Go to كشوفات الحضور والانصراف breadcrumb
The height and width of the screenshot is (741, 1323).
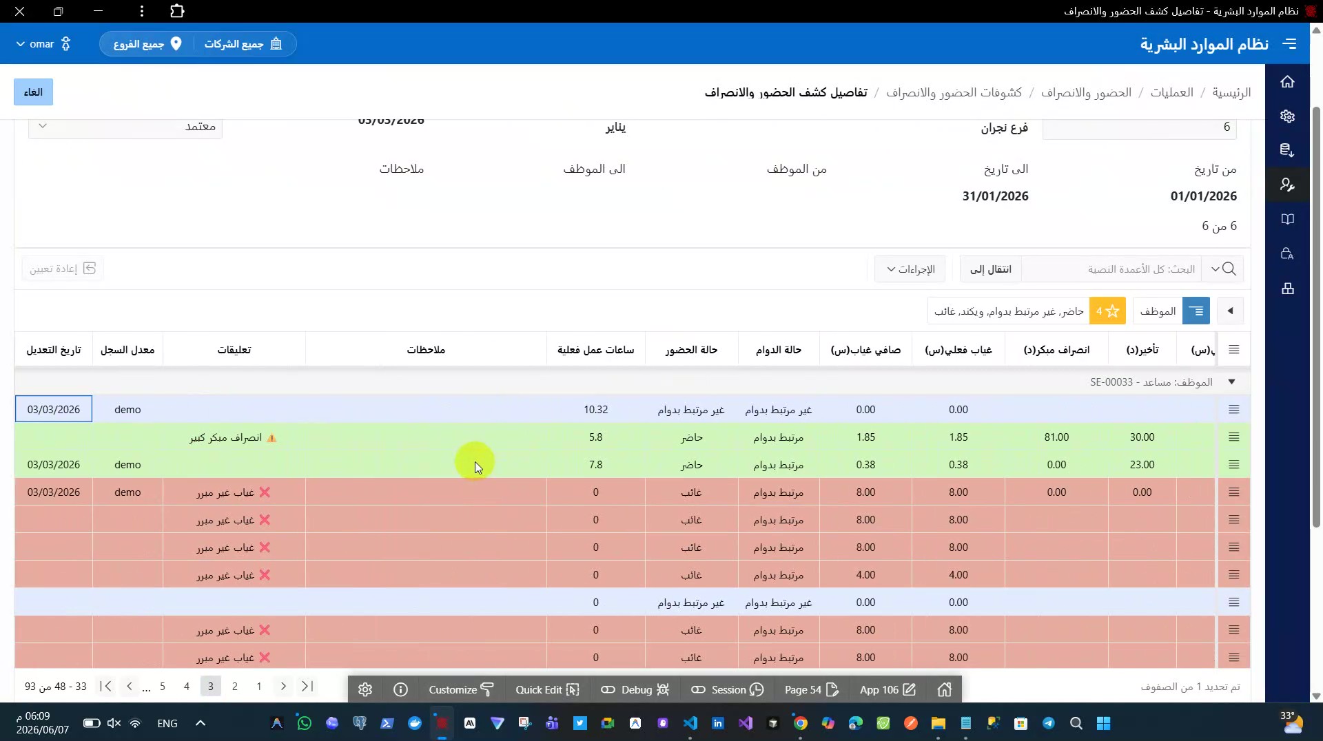[x=954, y=92]
